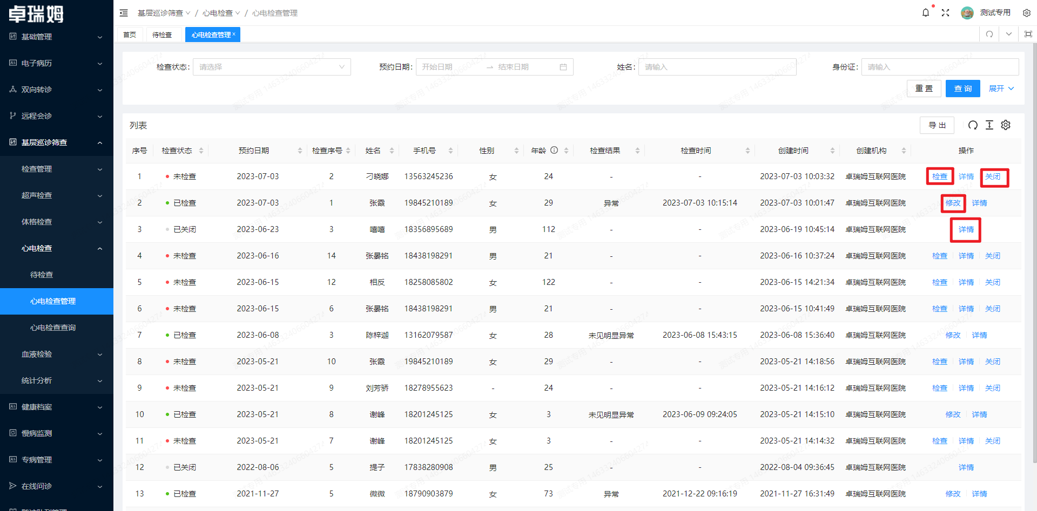Expand 血液检验 sidebar menu
Image resolution: width=1037 pixels, height=511 pixels.
pyautogui.click(x=57, y=354)
